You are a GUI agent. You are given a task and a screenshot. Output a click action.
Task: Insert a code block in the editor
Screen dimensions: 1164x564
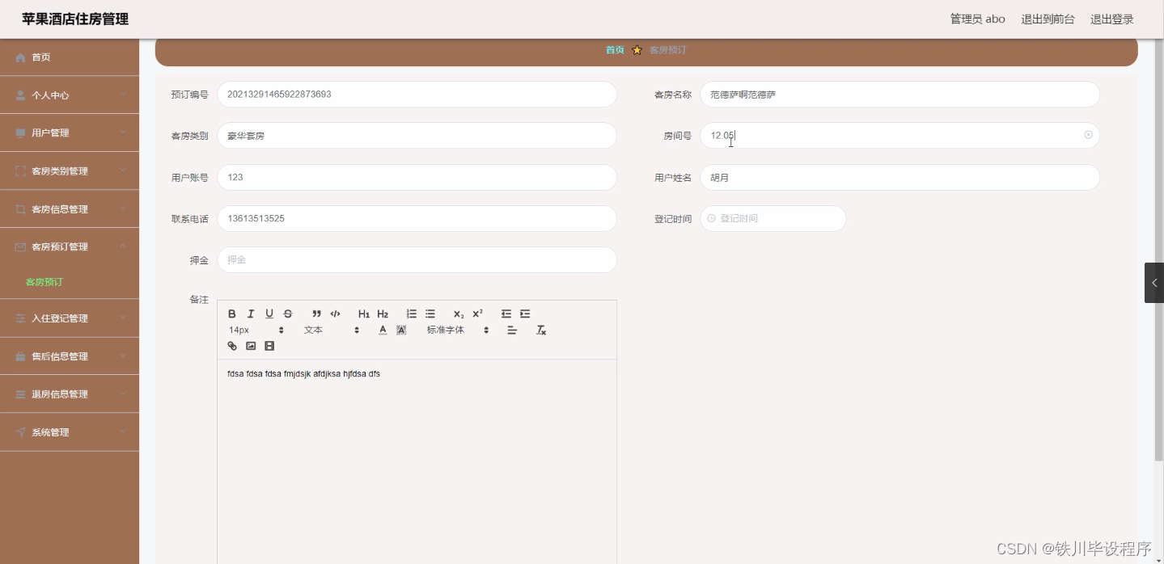pyautogui.click(x=335, y=314)
